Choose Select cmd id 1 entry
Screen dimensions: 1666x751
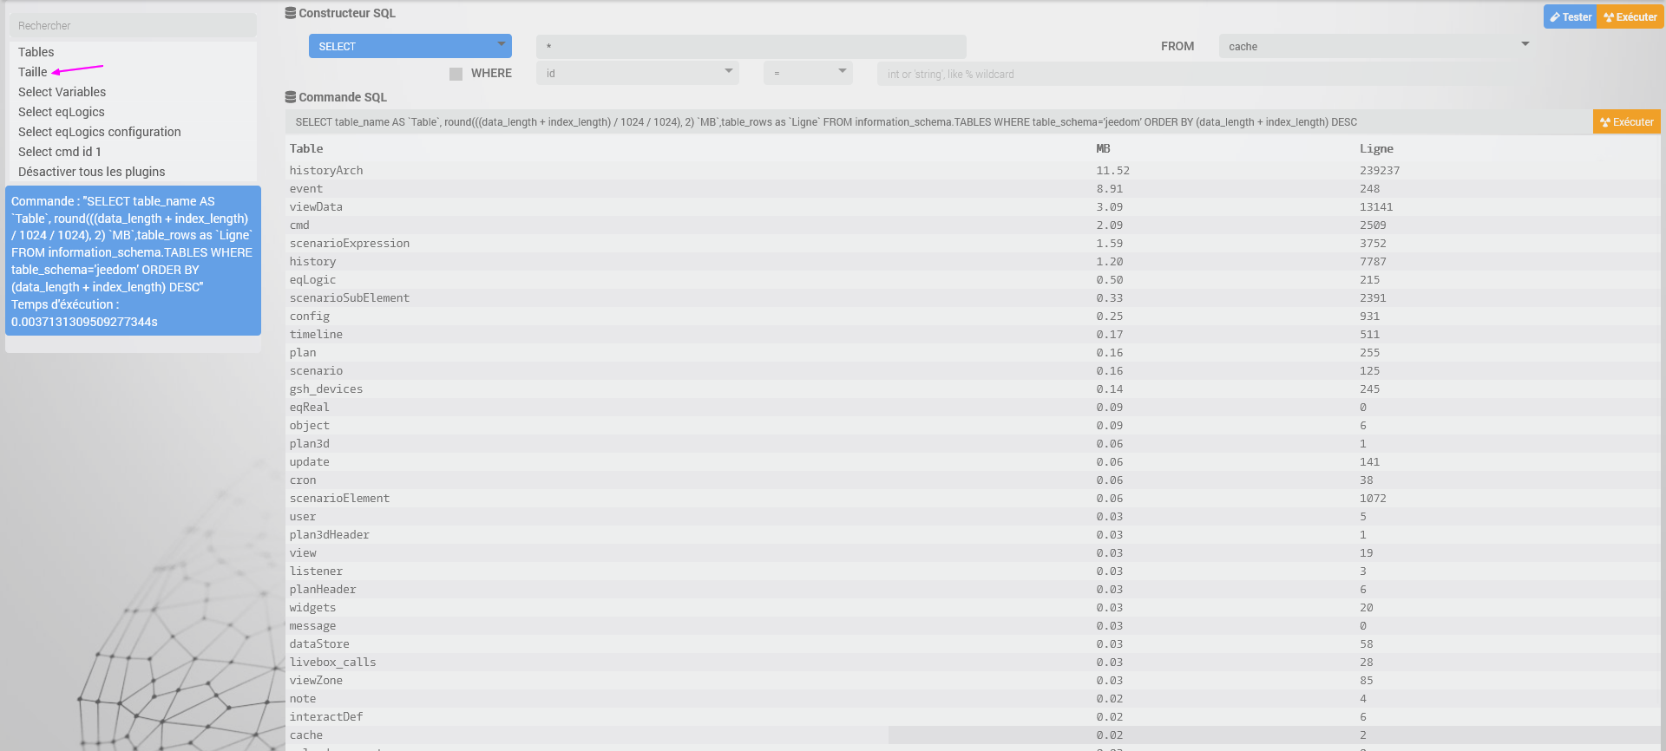[60, 152]
